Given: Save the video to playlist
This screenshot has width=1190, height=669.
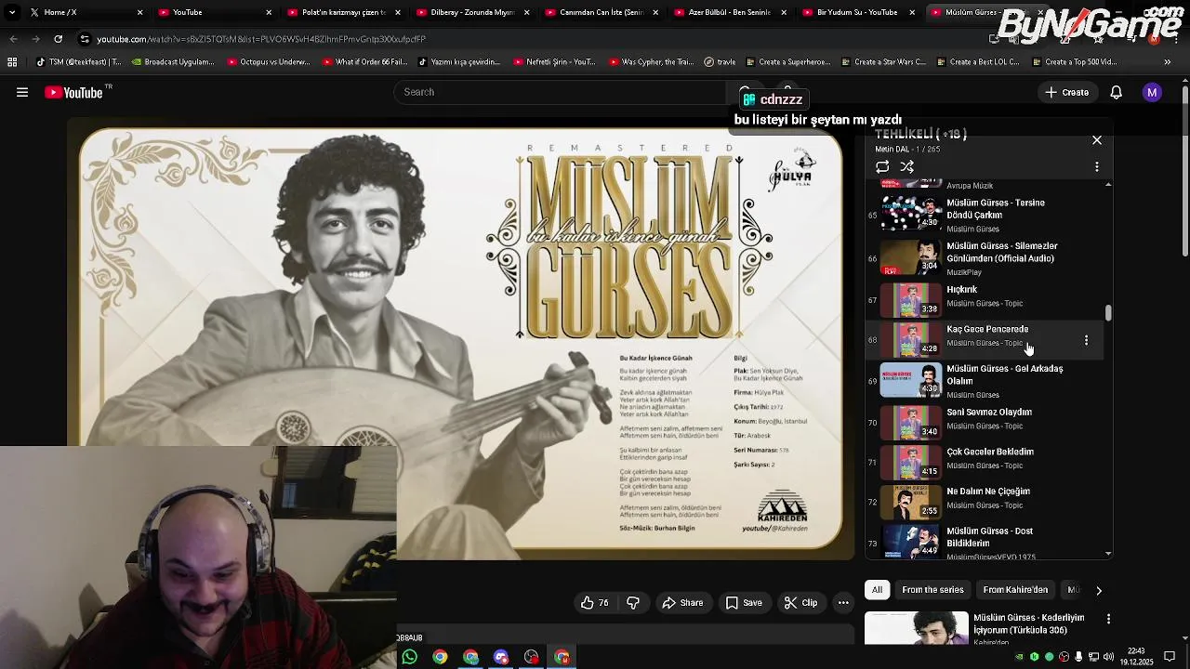Looking at the screenshot, I should pyautogui.click(x=744, y=603).
